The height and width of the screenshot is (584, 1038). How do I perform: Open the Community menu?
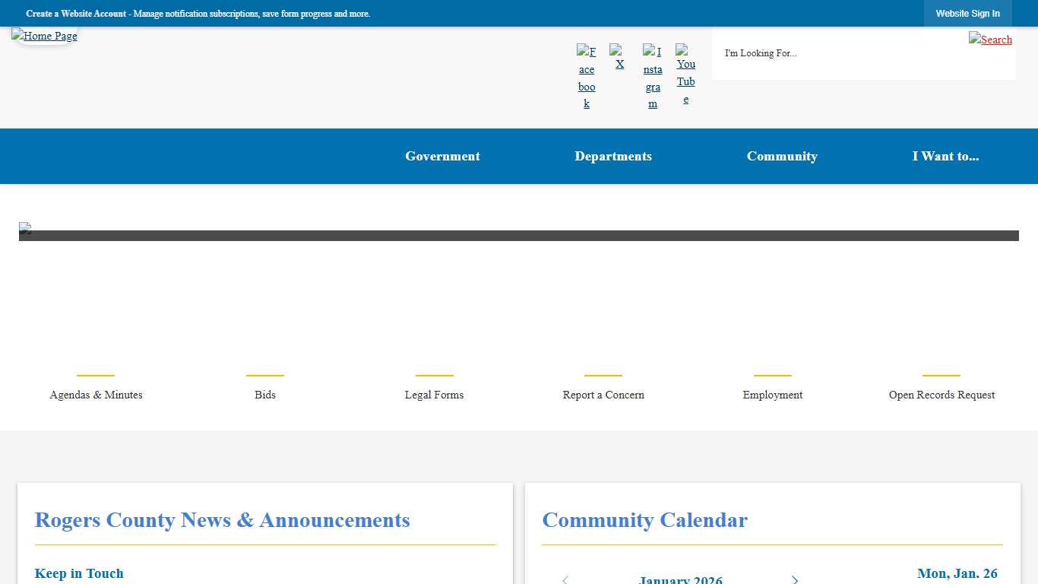782,156
